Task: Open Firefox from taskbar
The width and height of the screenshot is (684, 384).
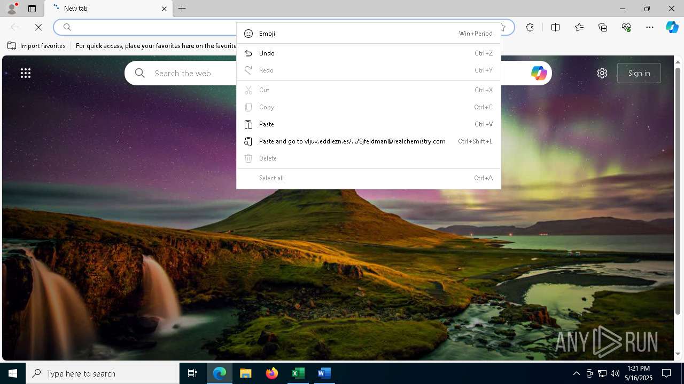Action: point(272,373)
